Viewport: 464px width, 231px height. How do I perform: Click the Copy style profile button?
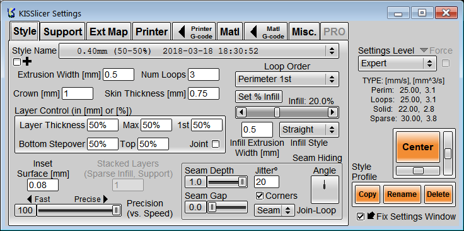pyautogui.click(x=368, y=194)
